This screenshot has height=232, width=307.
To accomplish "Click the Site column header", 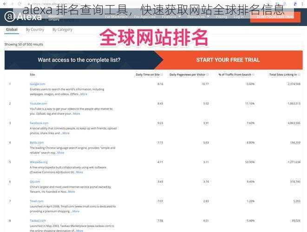I will click(x=33, y=75).
